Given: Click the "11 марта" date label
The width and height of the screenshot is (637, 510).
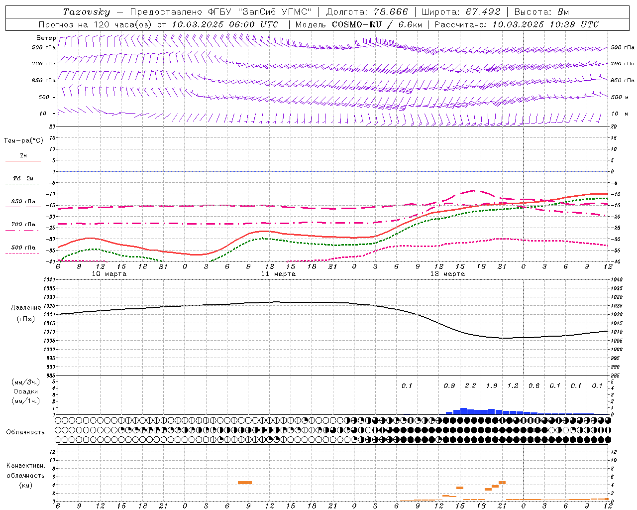Looking at the screenshot, I should click(278, 274).
